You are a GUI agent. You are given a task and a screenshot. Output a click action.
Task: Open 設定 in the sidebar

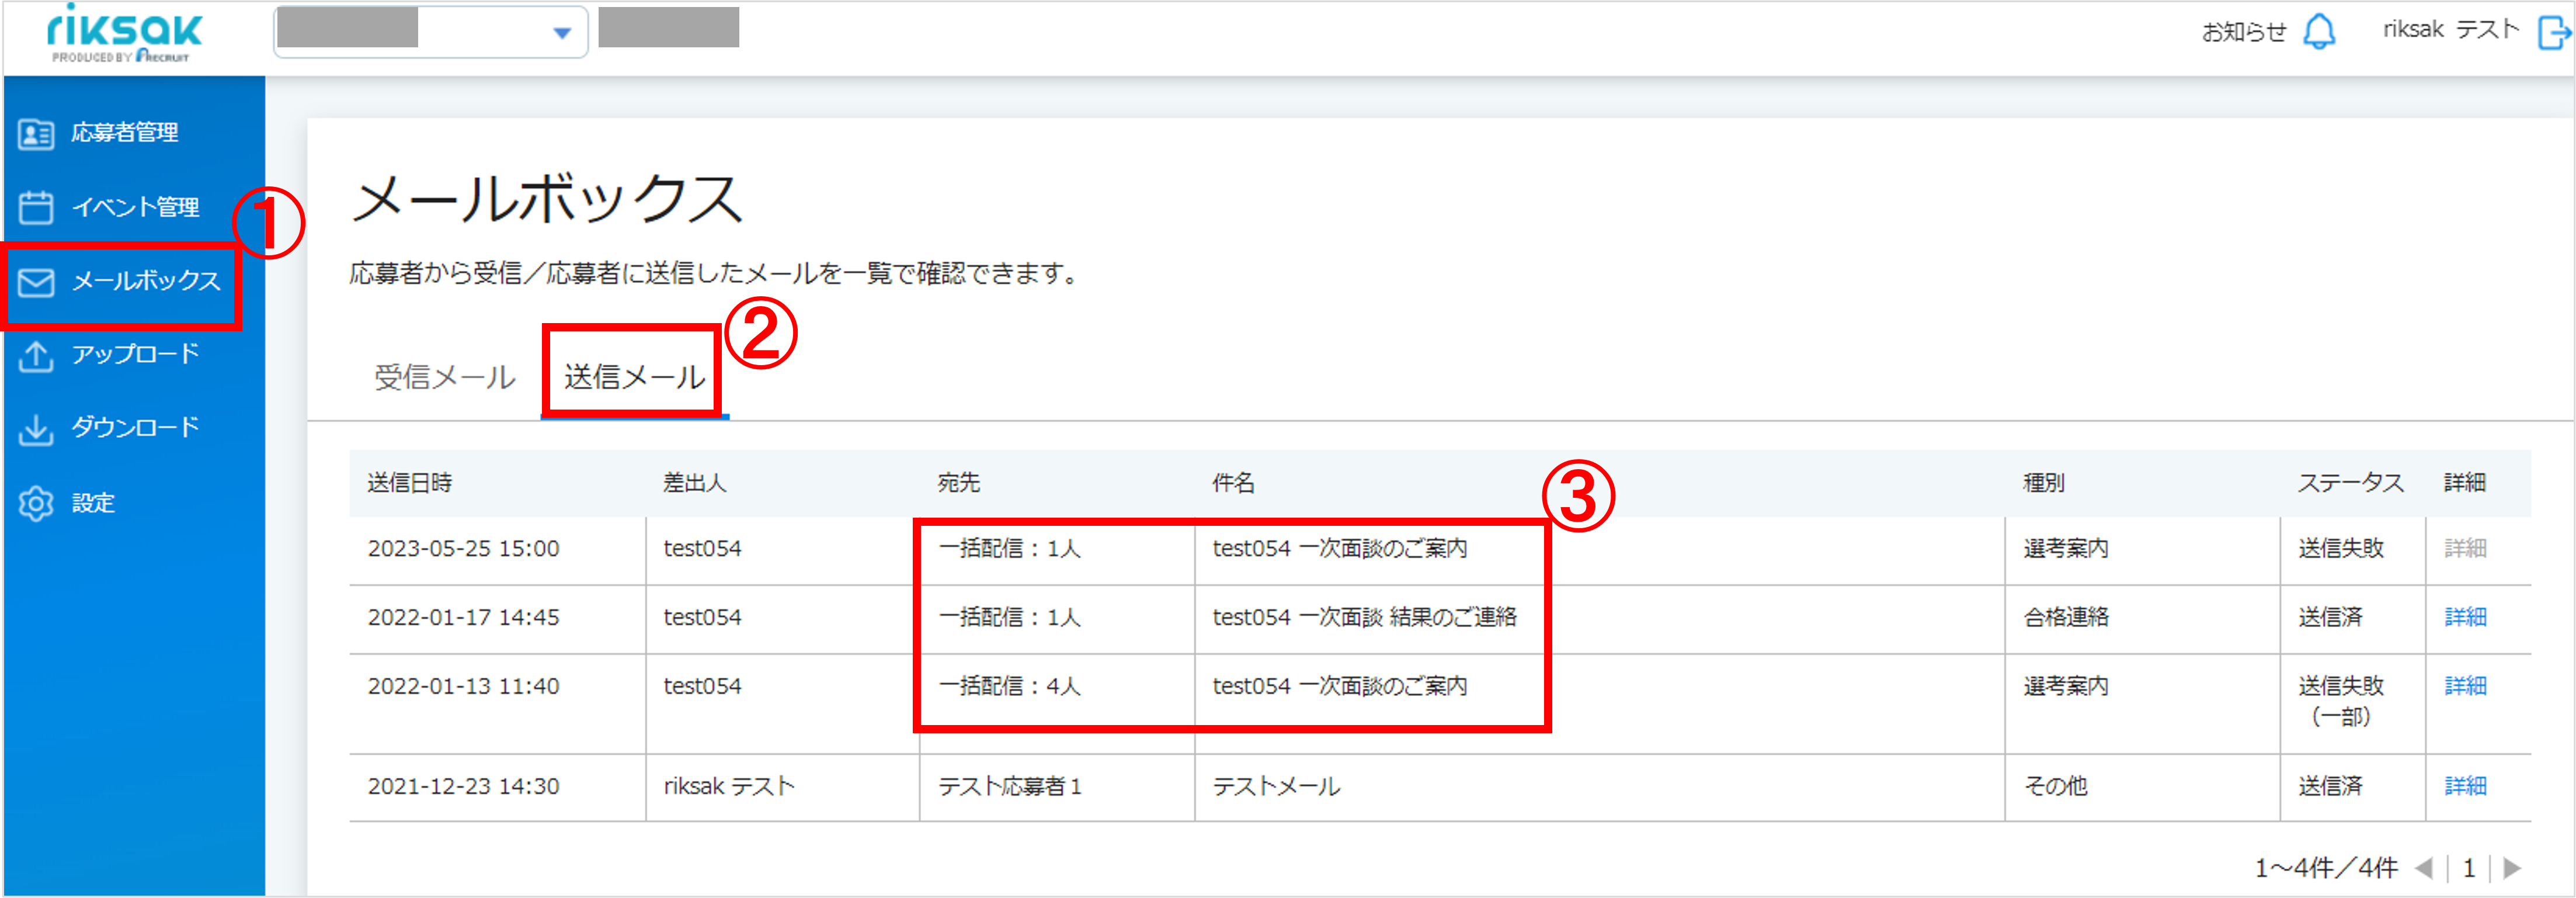pos(93,503)
